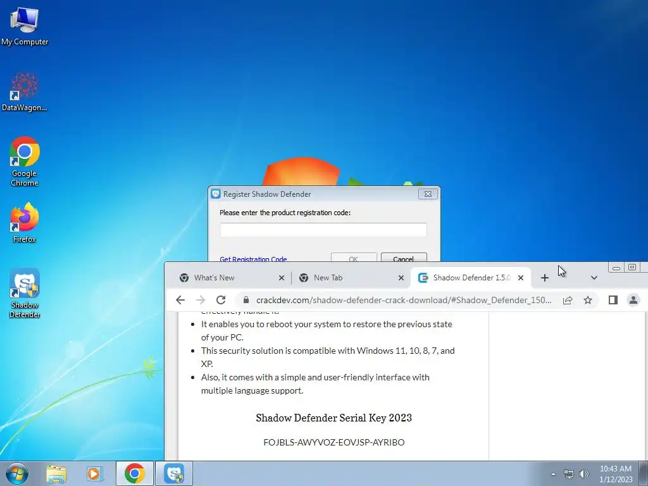Screen dimensions: 648x486
Task: Click OK in Register Shadow Defender dialog
Action: (x=354, y=258)
